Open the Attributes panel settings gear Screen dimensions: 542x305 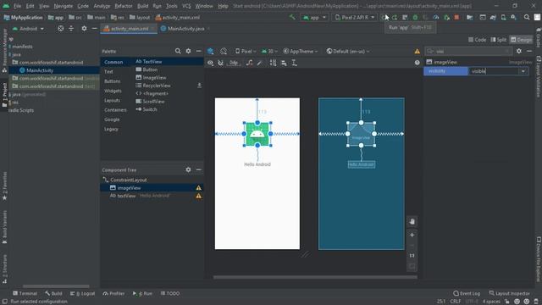coord(519,51)
